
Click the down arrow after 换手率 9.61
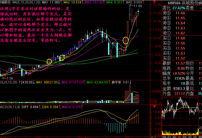131,82
